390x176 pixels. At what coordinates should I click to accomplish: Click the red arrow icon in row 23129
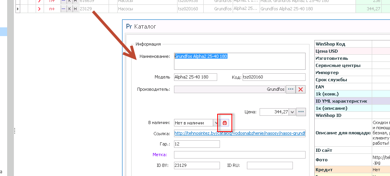point(39,9)
